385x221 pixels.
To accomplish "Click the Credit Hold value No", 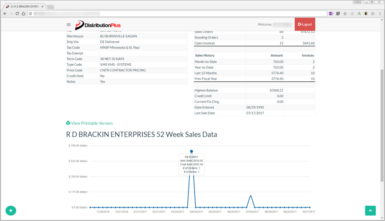I will 102,76.
